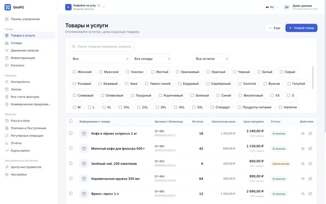Select the Молотый кофе row checkbox

click(71, 148)
